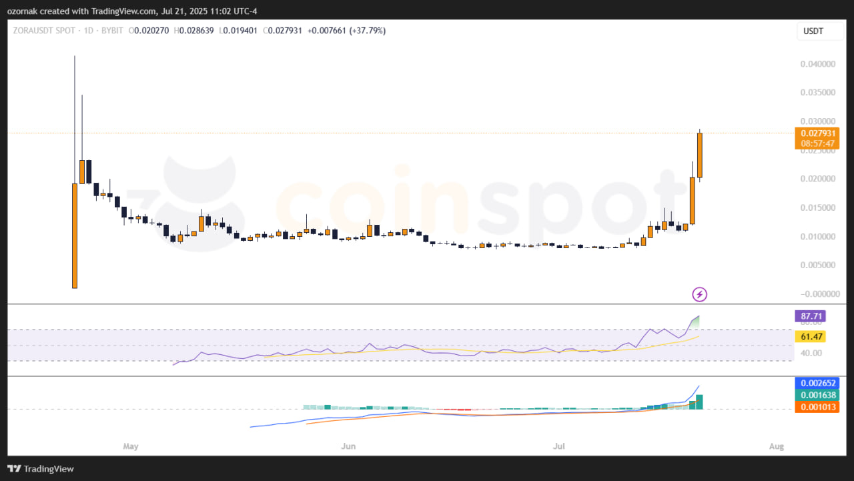Click the orange 0.001013 indicator badge
The image size is (854, 481).
pyautogui.click(x=817, y=407)
